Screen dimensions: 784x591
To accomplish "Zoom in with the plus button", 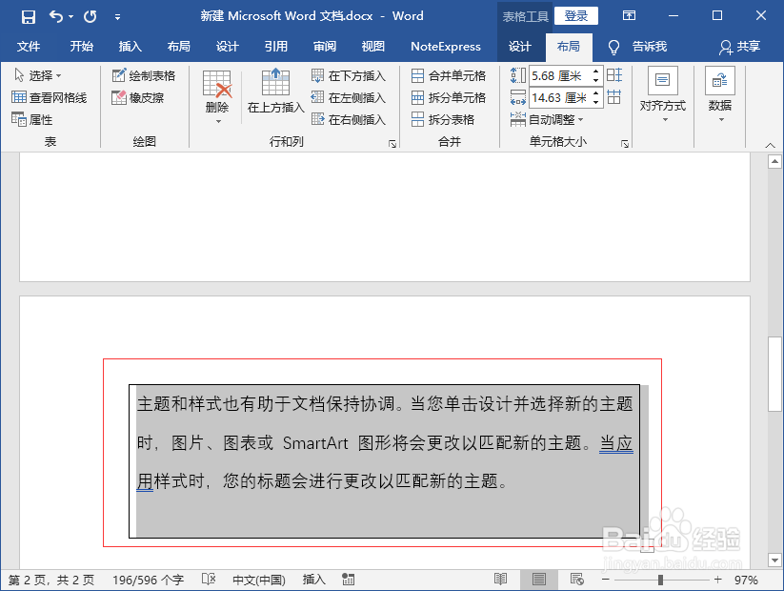I will 718,580.
